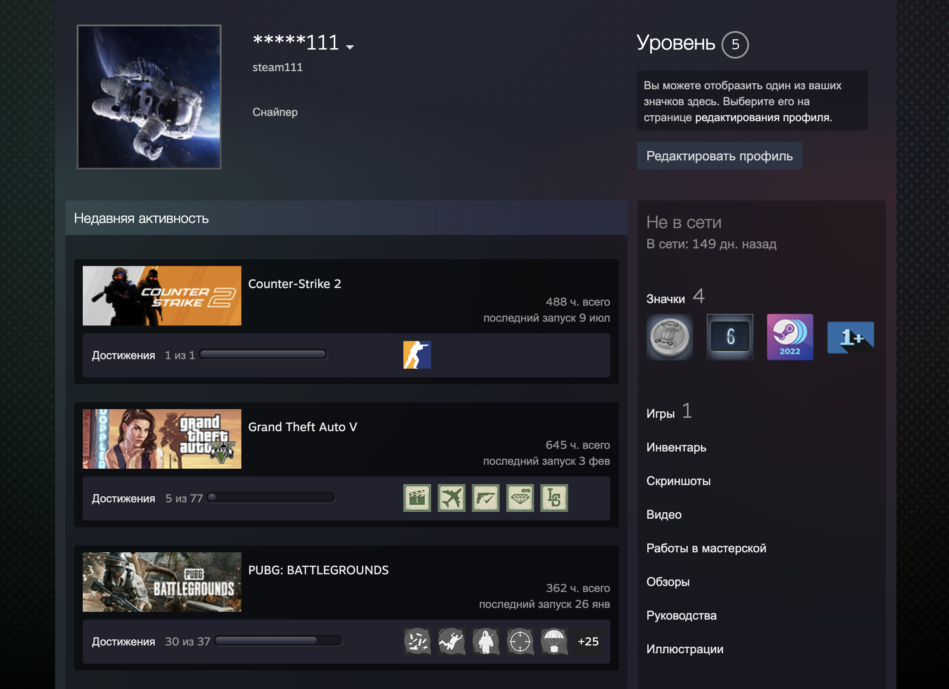
Task: Open the PUBG: BATTLEGROUNDS banner image
Action: click(162, 582)
